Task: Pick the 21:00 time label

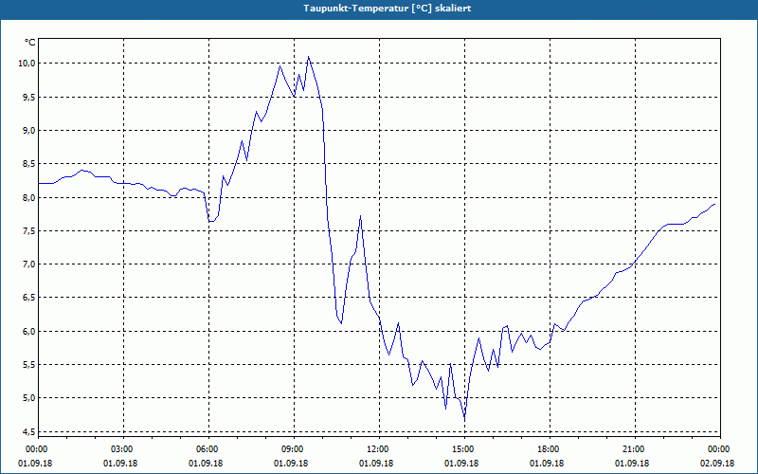Action: click(x=635, y=449)
